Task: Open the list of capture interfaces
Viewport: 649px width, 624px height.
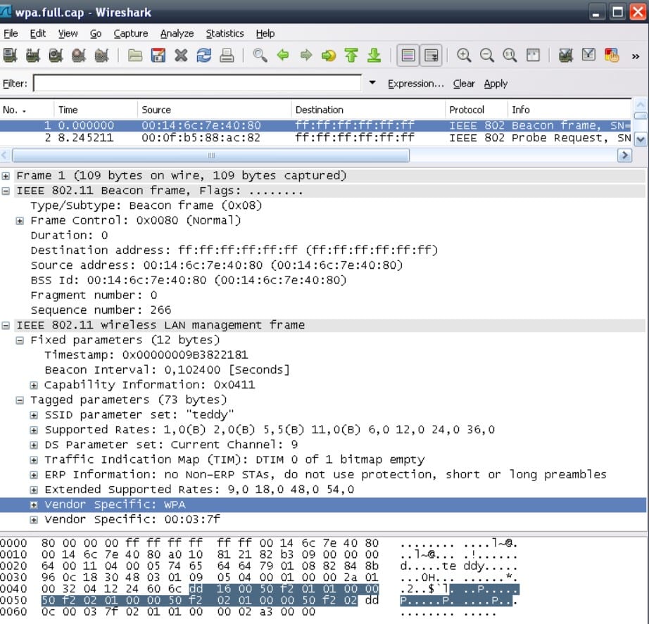Action: [10, 55]
